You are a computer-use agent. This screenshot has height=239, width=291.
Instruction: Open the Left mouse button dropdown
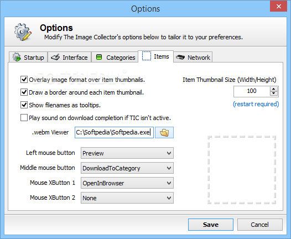(127, 153)
